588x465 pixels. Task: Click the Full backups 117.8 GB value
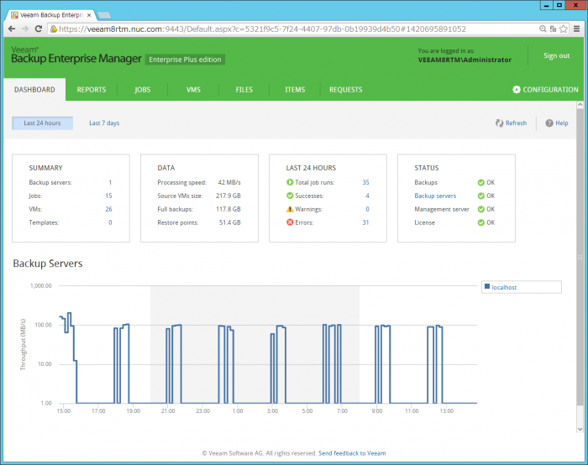click(228, 209)
